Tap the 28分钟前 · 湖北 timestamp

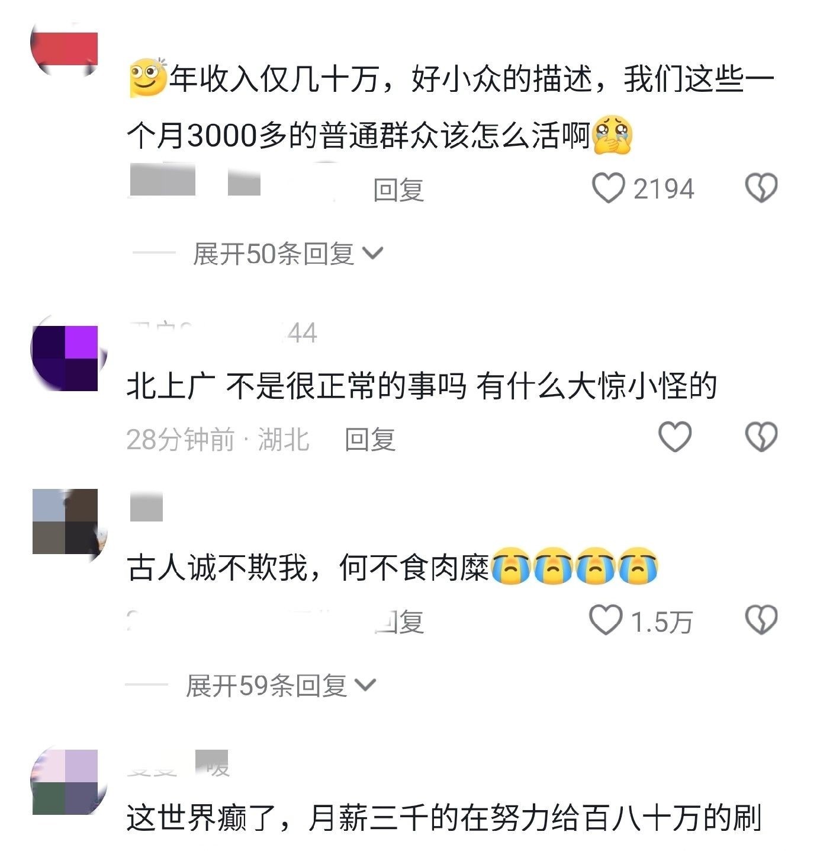[x=218, y=439]
